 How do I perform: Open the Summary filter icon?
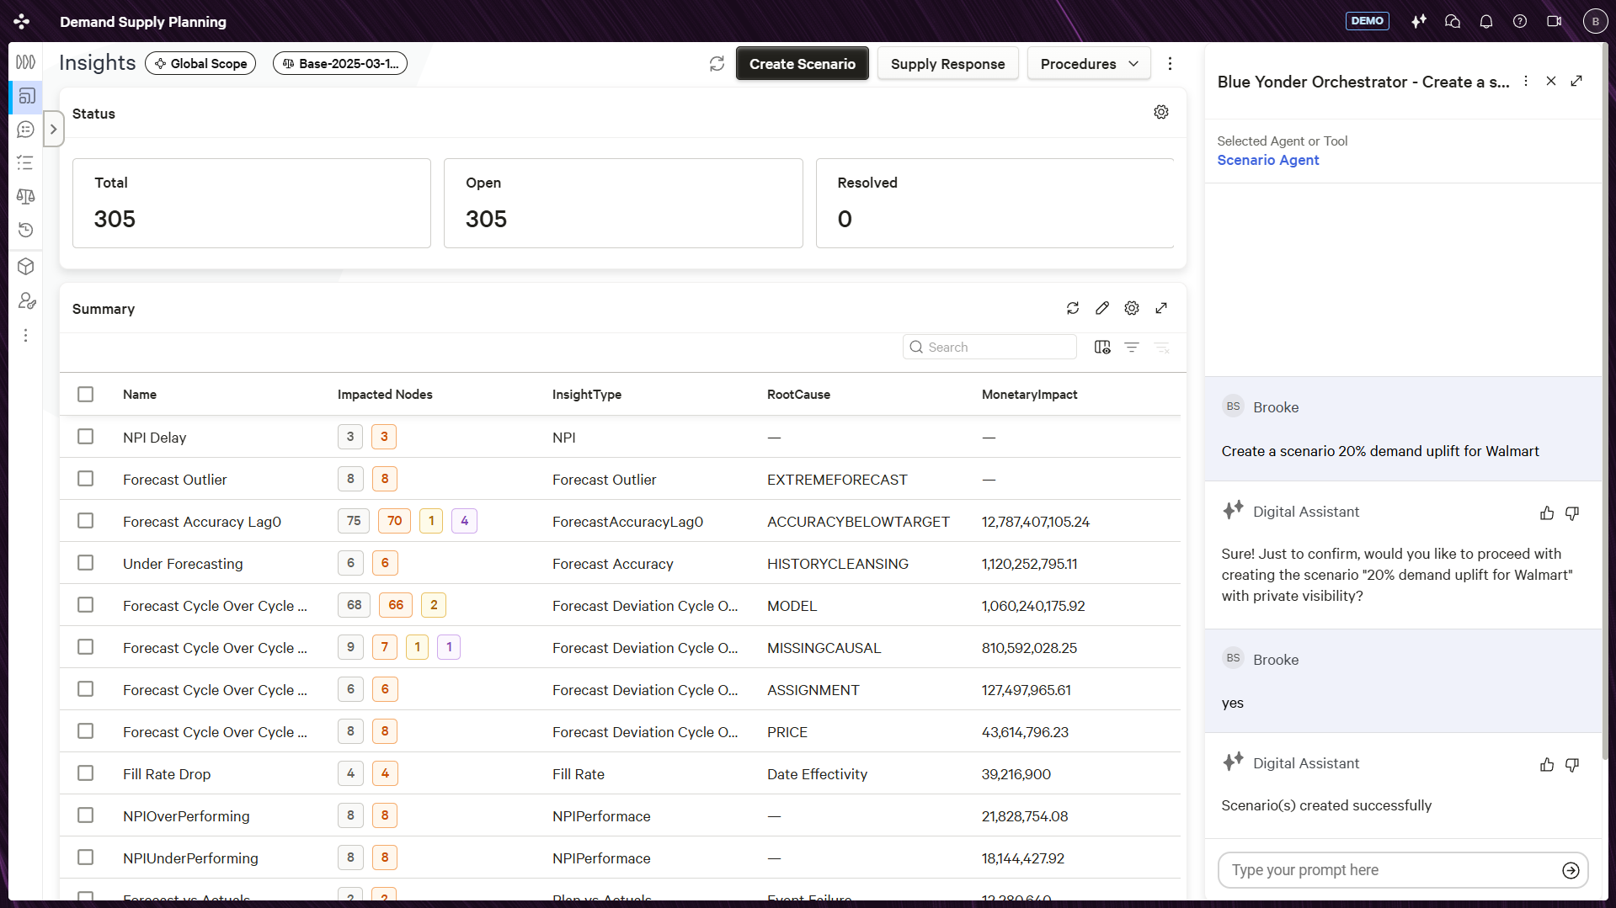point(1132,347)
